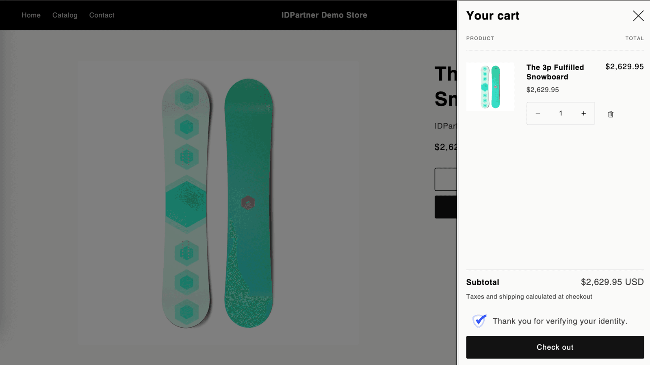Click the Subtotal amount in USD
Screen dimensions: 650x365
[612, 282]
